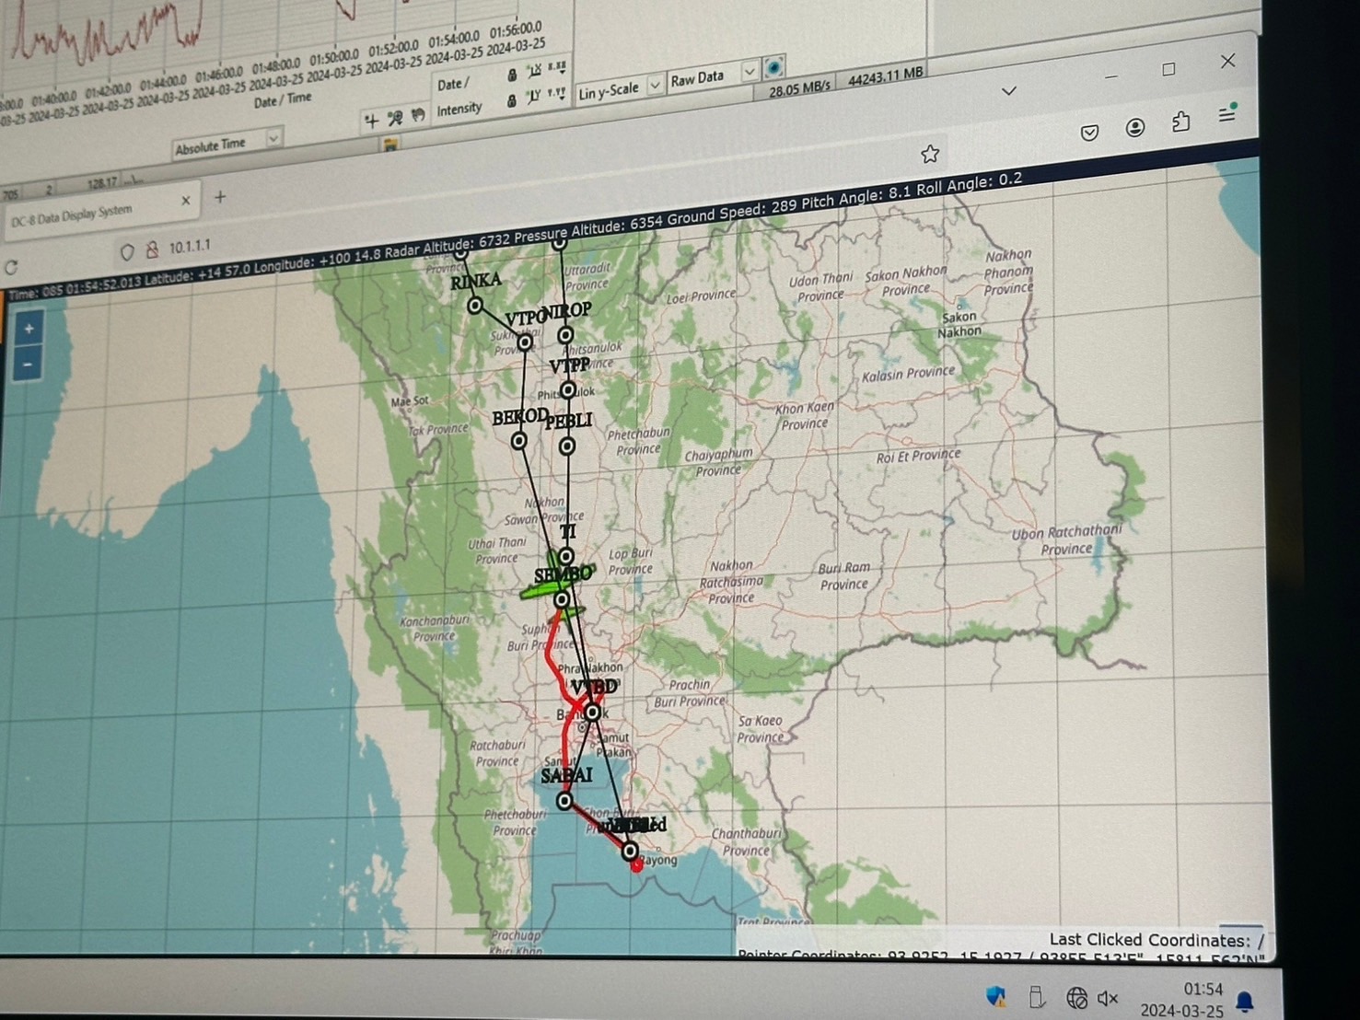Screen dimensions: 1360x1020
Task: Unmute the taskbar speaker volume icon
Action: [1108, 998]
